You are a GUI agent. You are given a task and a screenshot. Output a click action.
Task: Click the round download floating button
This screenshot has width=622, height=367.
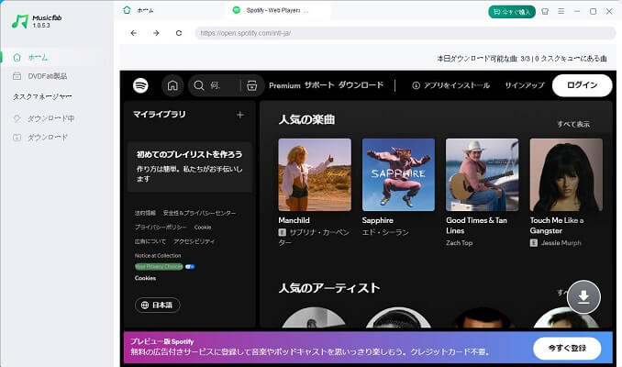[x=583, y=297]
